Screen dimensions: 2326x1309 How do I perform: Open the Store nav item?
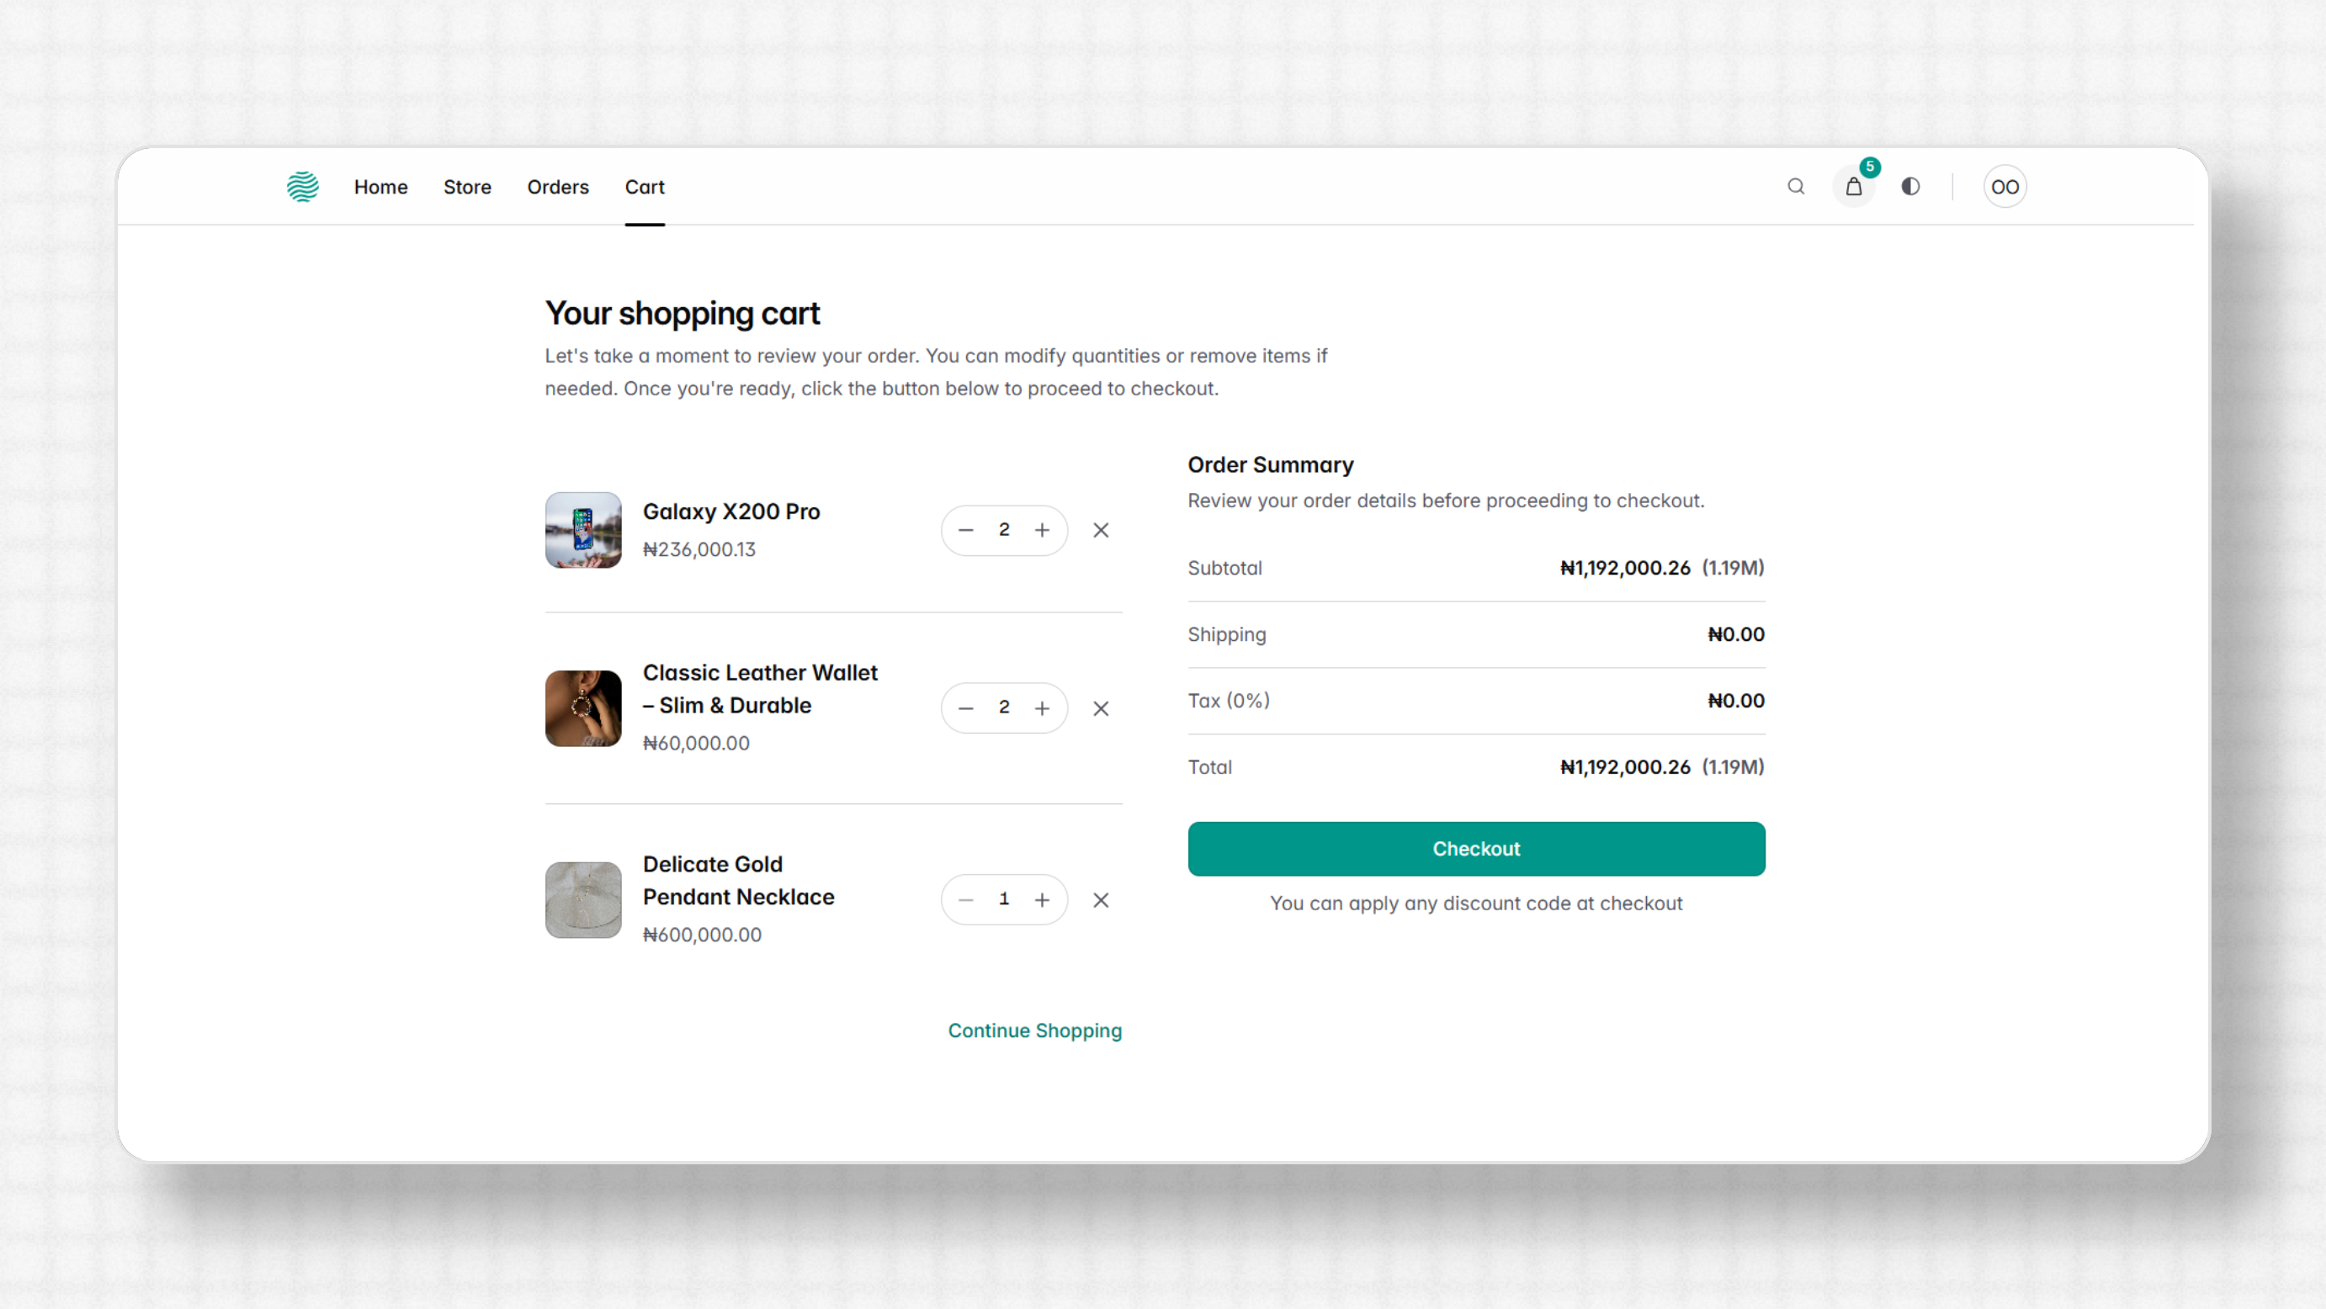[x=468, y=187]
